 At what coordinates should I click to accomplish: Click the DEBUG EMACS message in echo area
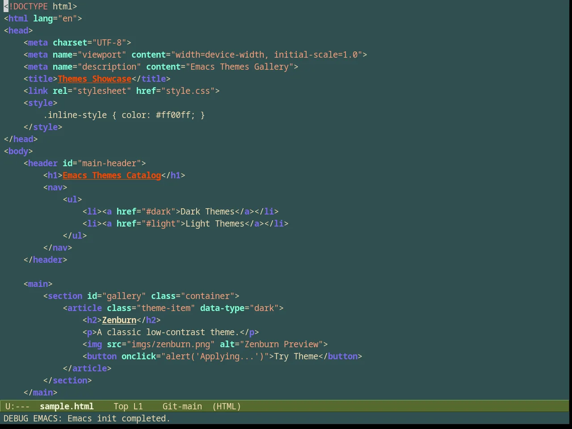point(87,418)
